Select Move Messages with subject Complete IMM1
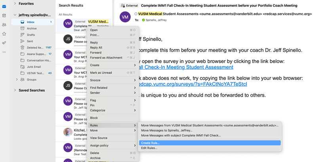 click(x=210, y=136)
